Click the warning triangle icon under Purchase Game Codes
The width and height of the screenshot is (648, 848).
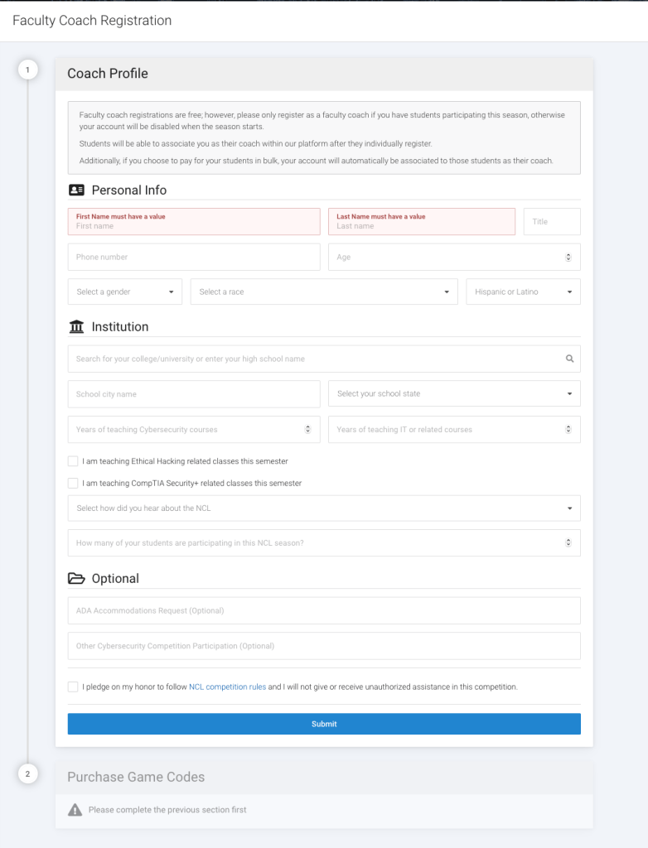pos(75,810)
